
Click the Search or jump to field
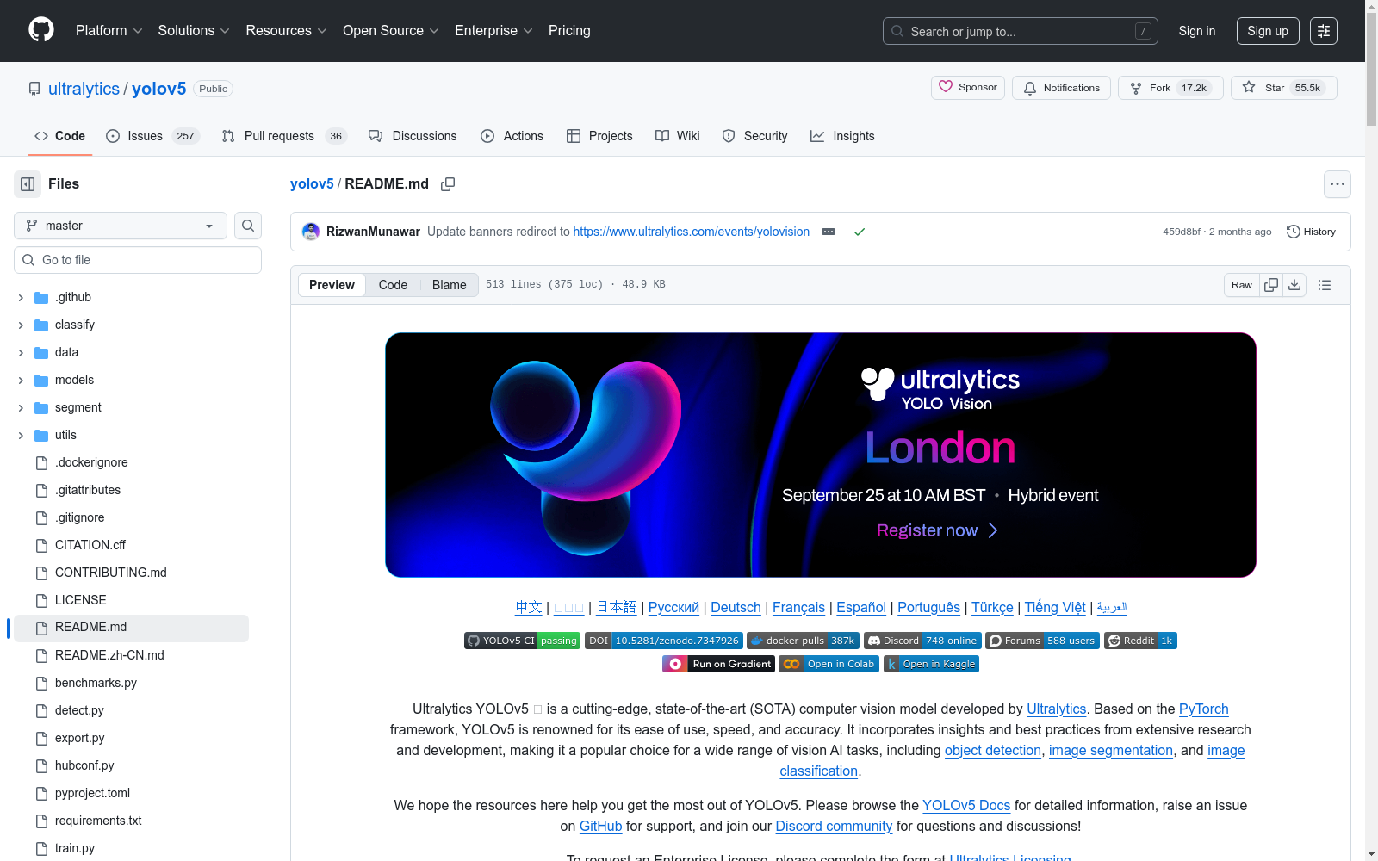click(1021, 31)
